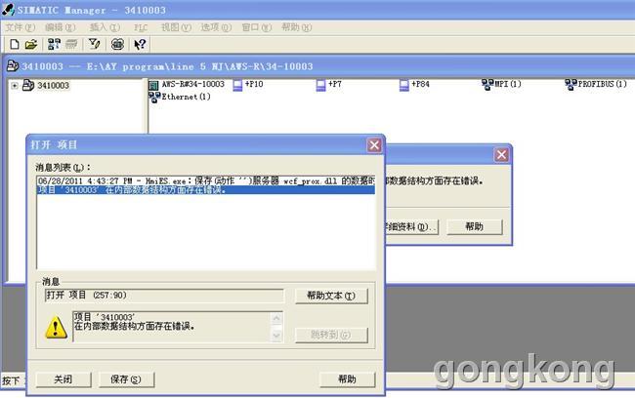Click 帮助 button in background error dialog
The width and height of the screenshot is (635, 398).
coord(474,226)
